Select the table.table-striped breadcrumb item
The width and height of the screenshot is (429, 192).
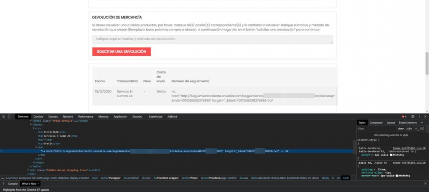pyautogui.click(x=285, y=178)
